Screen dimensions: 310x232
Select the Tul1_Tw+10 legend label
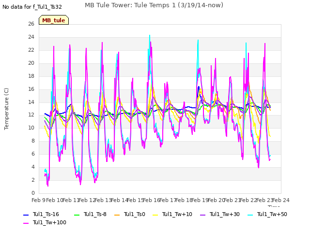[177, 214]
